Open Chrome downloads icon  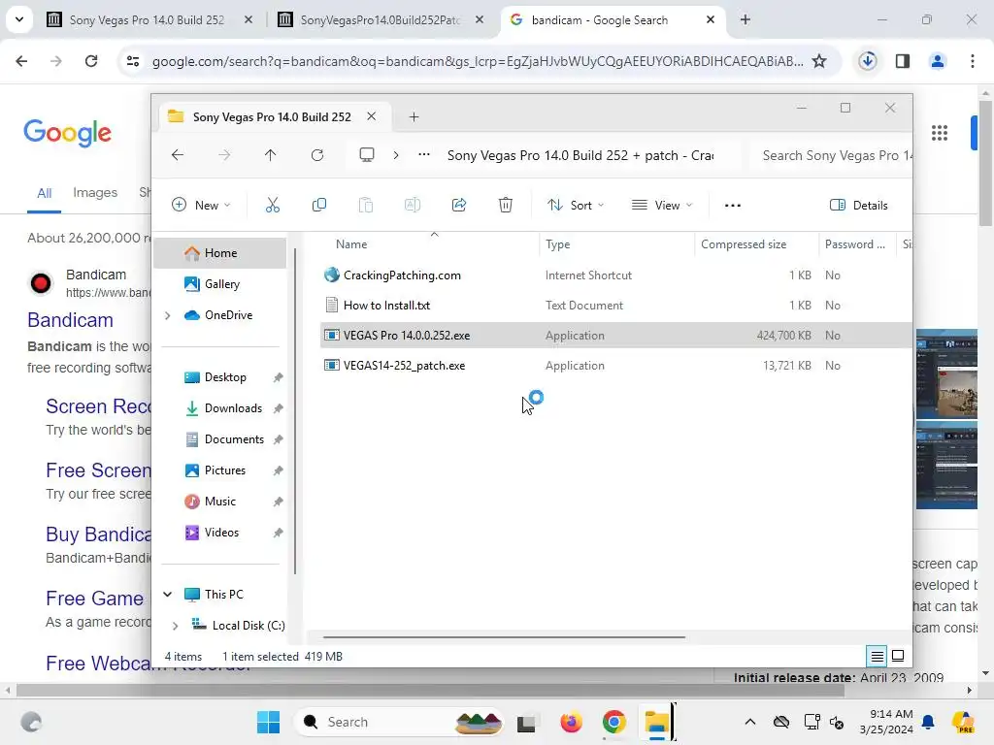point(867,61)
